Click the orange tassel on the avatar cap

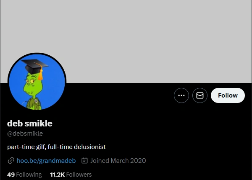(x=40, y=75)
